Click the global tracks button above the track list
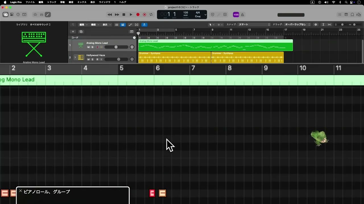The width and height of the screenshot is (364, 204). (x=131, y=32)
